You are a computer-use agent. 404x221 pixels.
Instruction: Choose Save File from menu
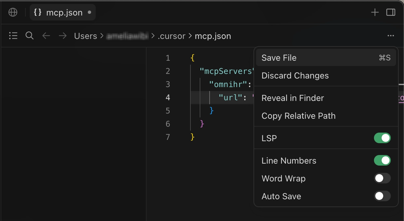point(326,58)
